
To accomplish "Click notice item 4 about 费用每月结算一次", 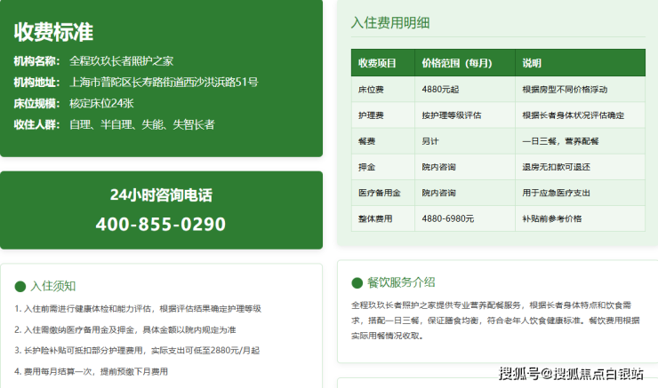I will [x=91, y=372].
